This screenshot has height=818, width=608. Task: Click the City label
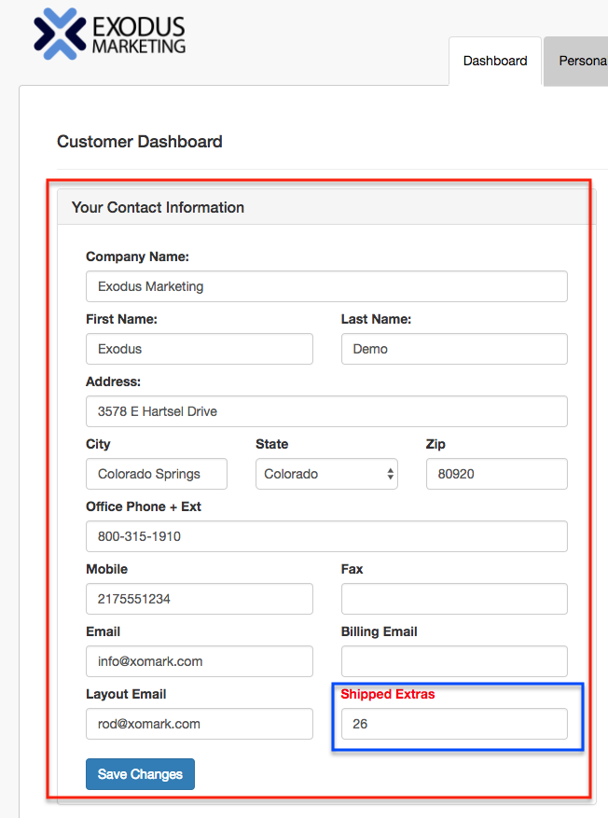tap(98, 444)
